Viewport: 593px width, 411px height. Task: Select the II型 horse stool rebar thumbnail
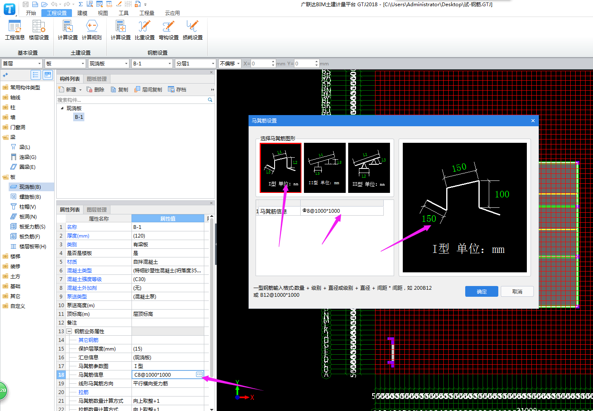tap(325, 168)
